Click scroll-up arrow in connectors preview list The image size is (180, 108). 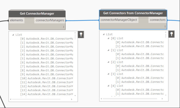pos(166,33)
